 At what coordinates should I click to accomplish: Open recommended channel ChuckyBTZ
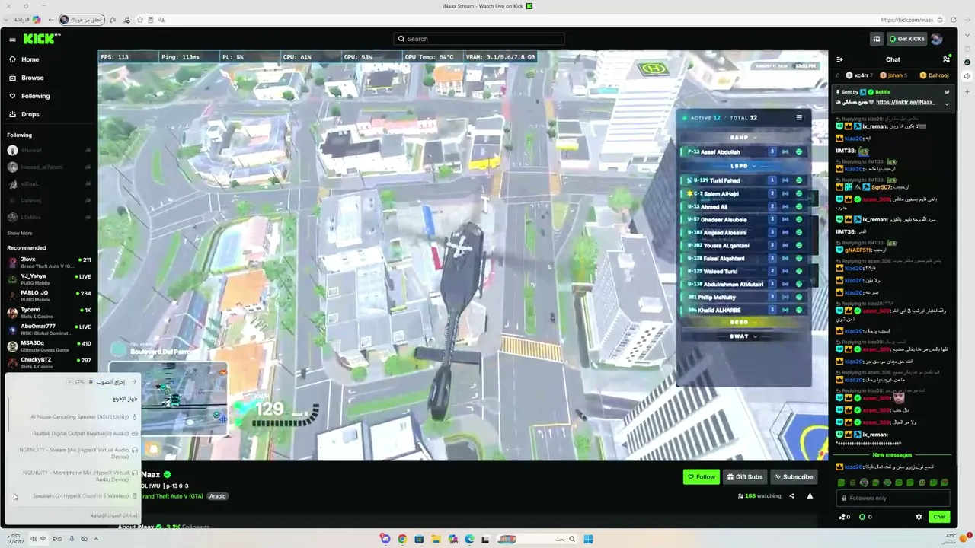(49, 363)
